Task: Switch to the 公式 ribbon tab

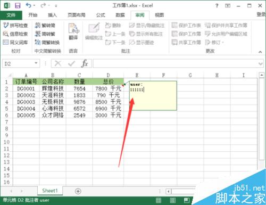Action: [x=101, y=15]
